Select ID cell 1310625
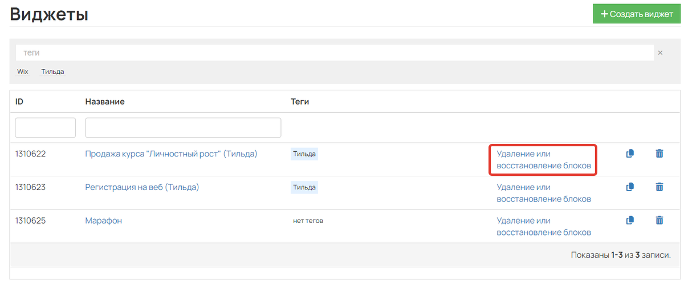This screenshot has height=285, width=684. [x=30, y=220]
